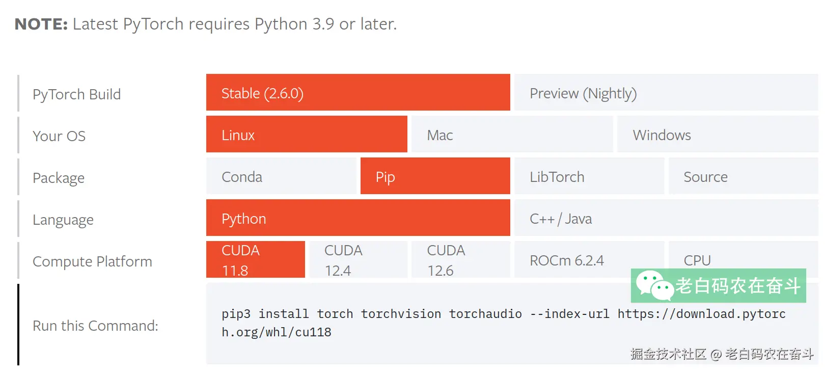
Task: Choose Mac as your operating system
Action: (x=512, y=135)
